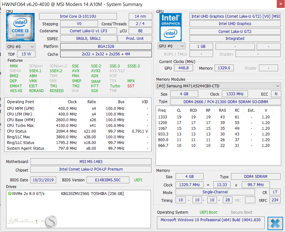This screenshot has width=285, height=232.
Task: Click the SST feature in red
Action: pyautogui.click(x=131, y=86)
